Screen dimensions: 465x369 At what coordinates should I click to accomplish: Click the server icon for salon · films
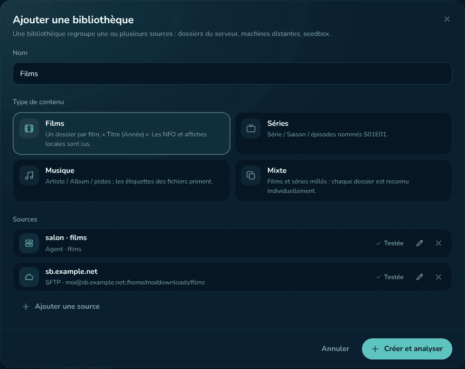tap(29, 243)
